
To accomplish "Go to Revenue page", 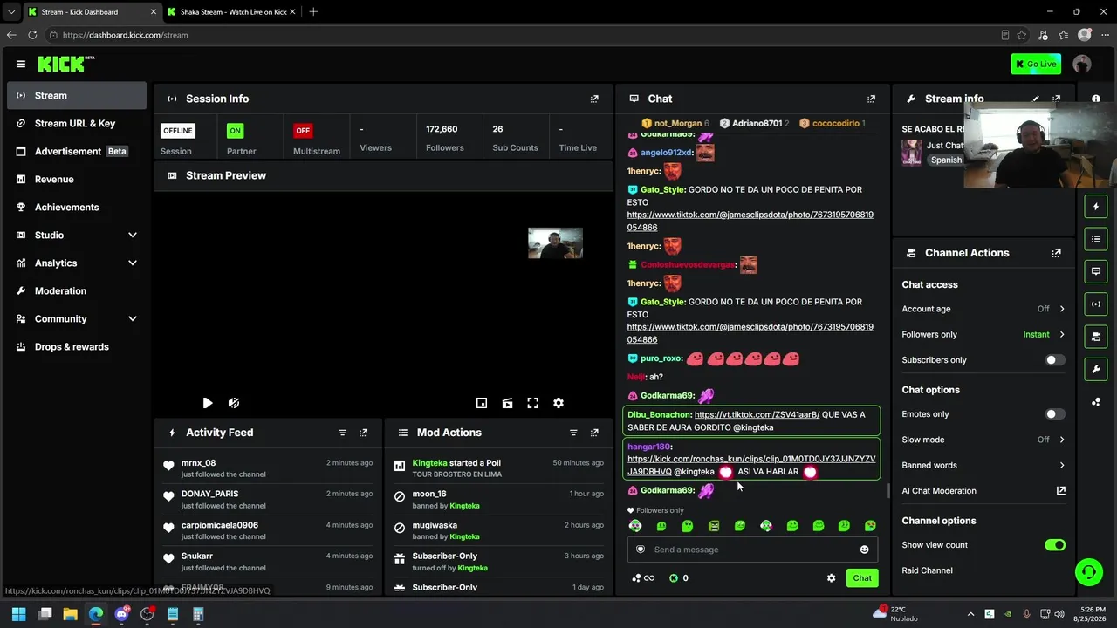I will coord(77,180).
